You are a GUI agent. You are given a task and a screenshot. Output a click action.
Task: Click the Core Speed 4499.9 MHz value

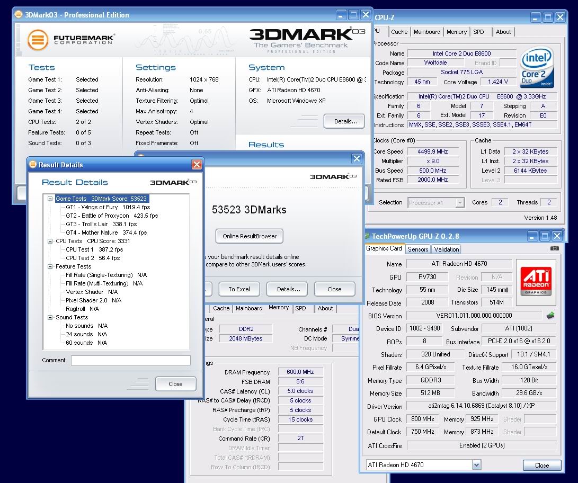432,151
